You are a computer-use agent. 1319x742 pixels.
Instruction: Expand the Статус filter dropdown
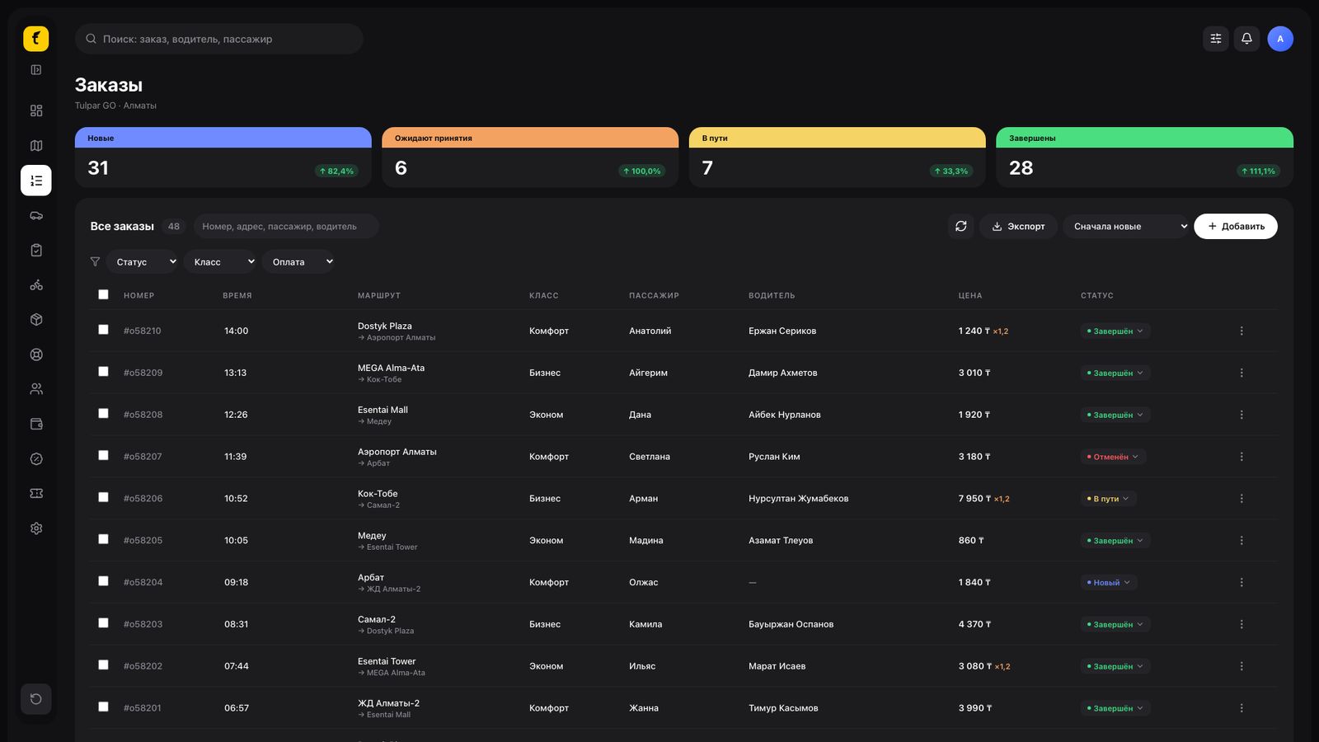pyautogui.click(x=142, y=261)
